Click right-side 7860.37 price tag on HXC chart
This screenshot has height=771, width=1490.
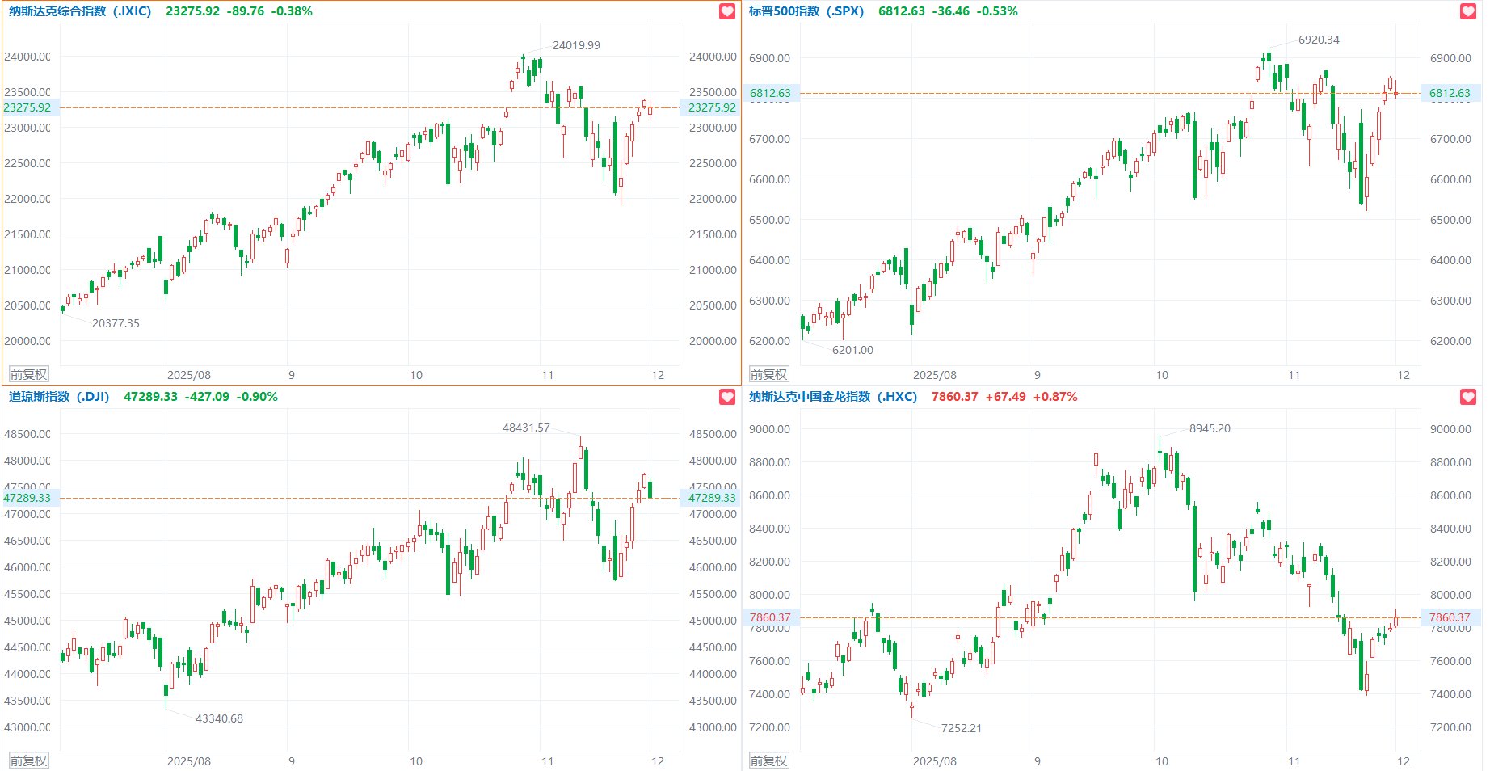[x=1450, y=617]
